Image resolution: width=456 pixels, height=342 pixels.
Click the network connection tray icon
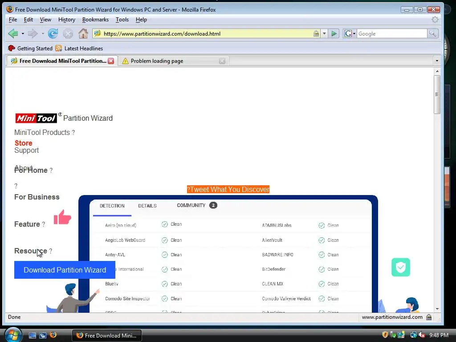pyautogui.click(x=413, y=335)
